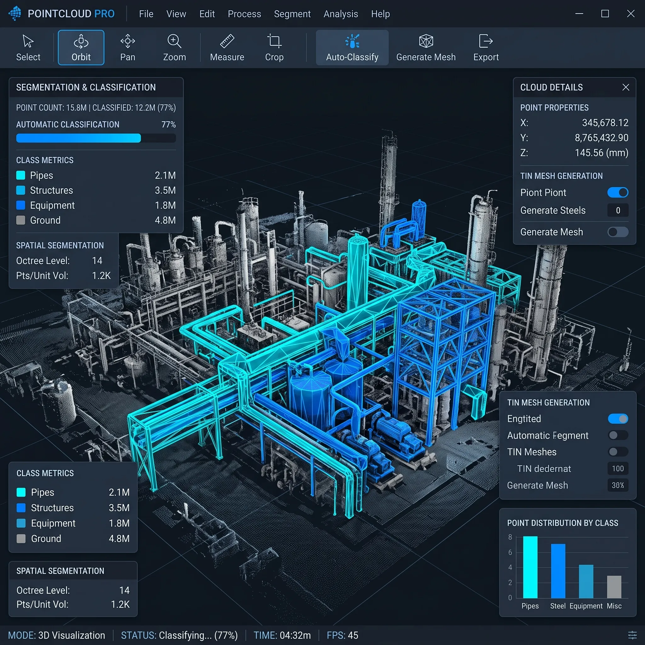Click the TIN dedernat value field showing 100
This screenshot has height=645, width=645.
pos(618,468)
